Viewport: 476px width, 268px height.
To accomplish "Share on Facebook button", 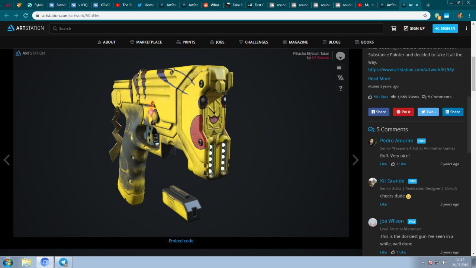I will (379, 112).
